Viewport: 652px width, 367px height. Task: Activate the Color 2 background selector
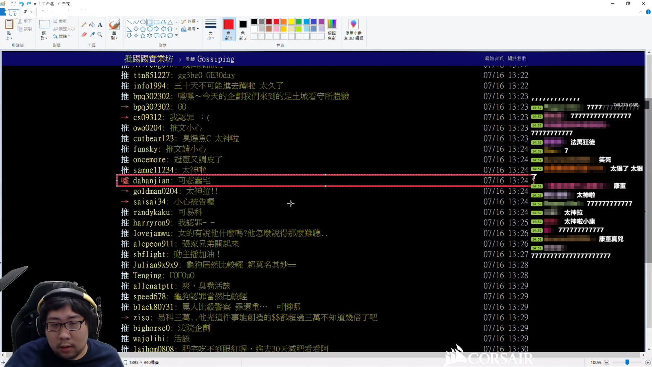(x=243, y=29)
